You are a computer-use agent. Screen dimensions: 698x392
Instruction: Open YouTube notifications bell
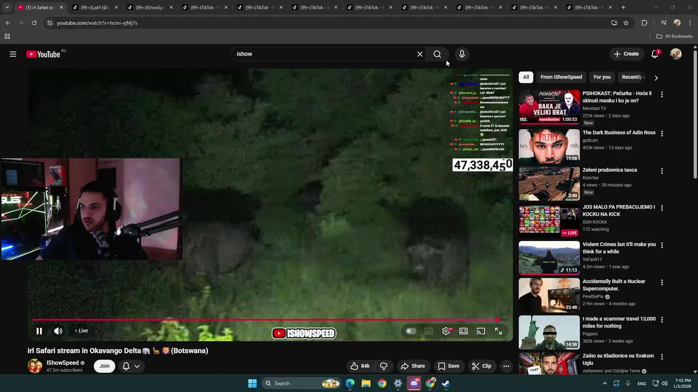655,54
